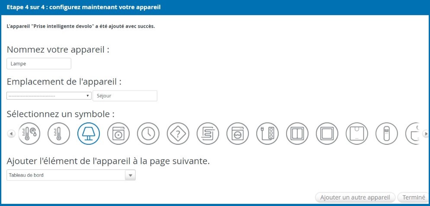This screenshot has width=430, height=206.
Task: Pick the washing machine symbol with wave
Action: pyautogui.click(x=238, y=134)
